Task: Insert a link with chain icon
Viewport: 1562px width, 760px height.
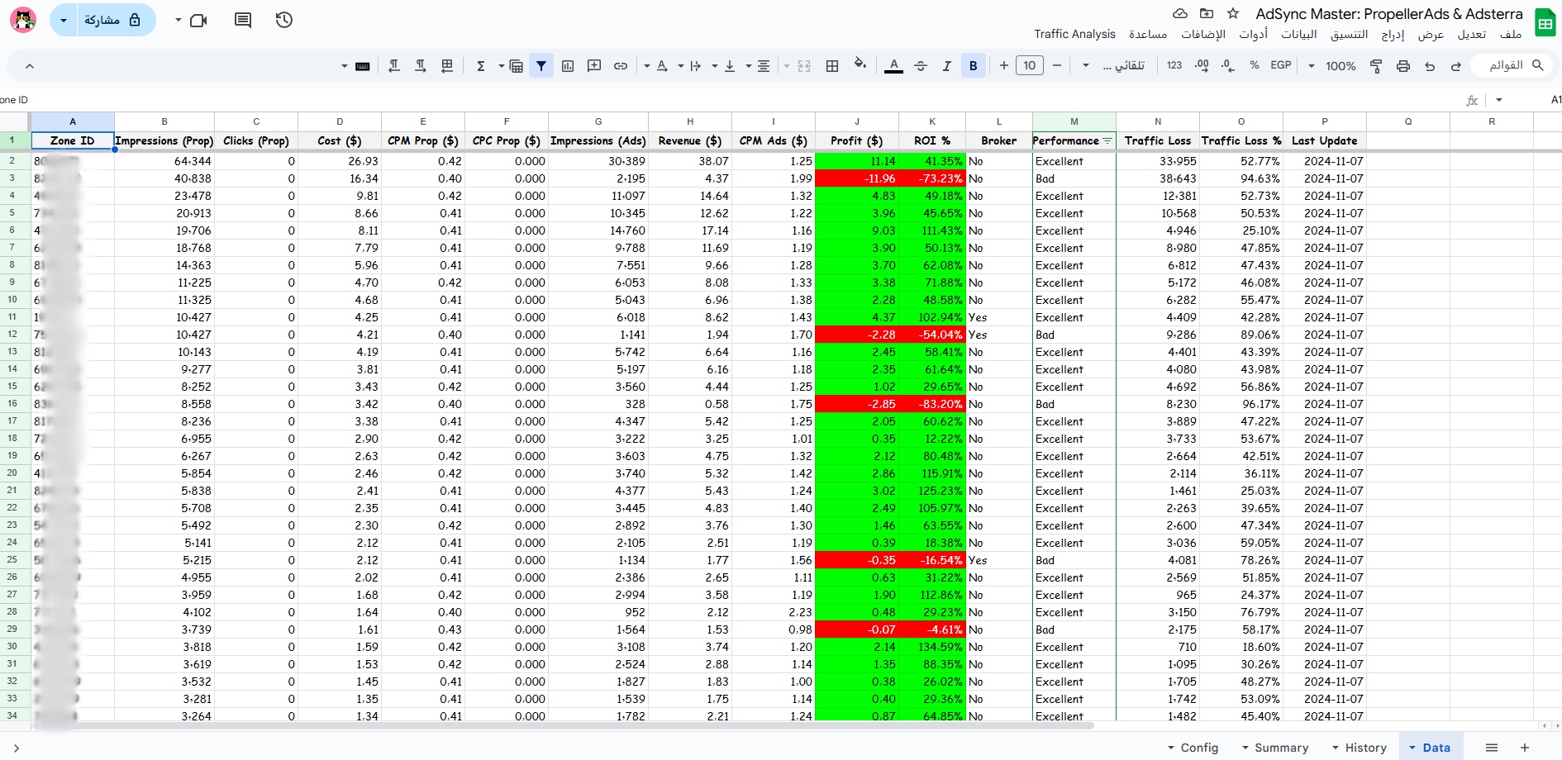Action: pyautogui.click(x=621, y=66)
